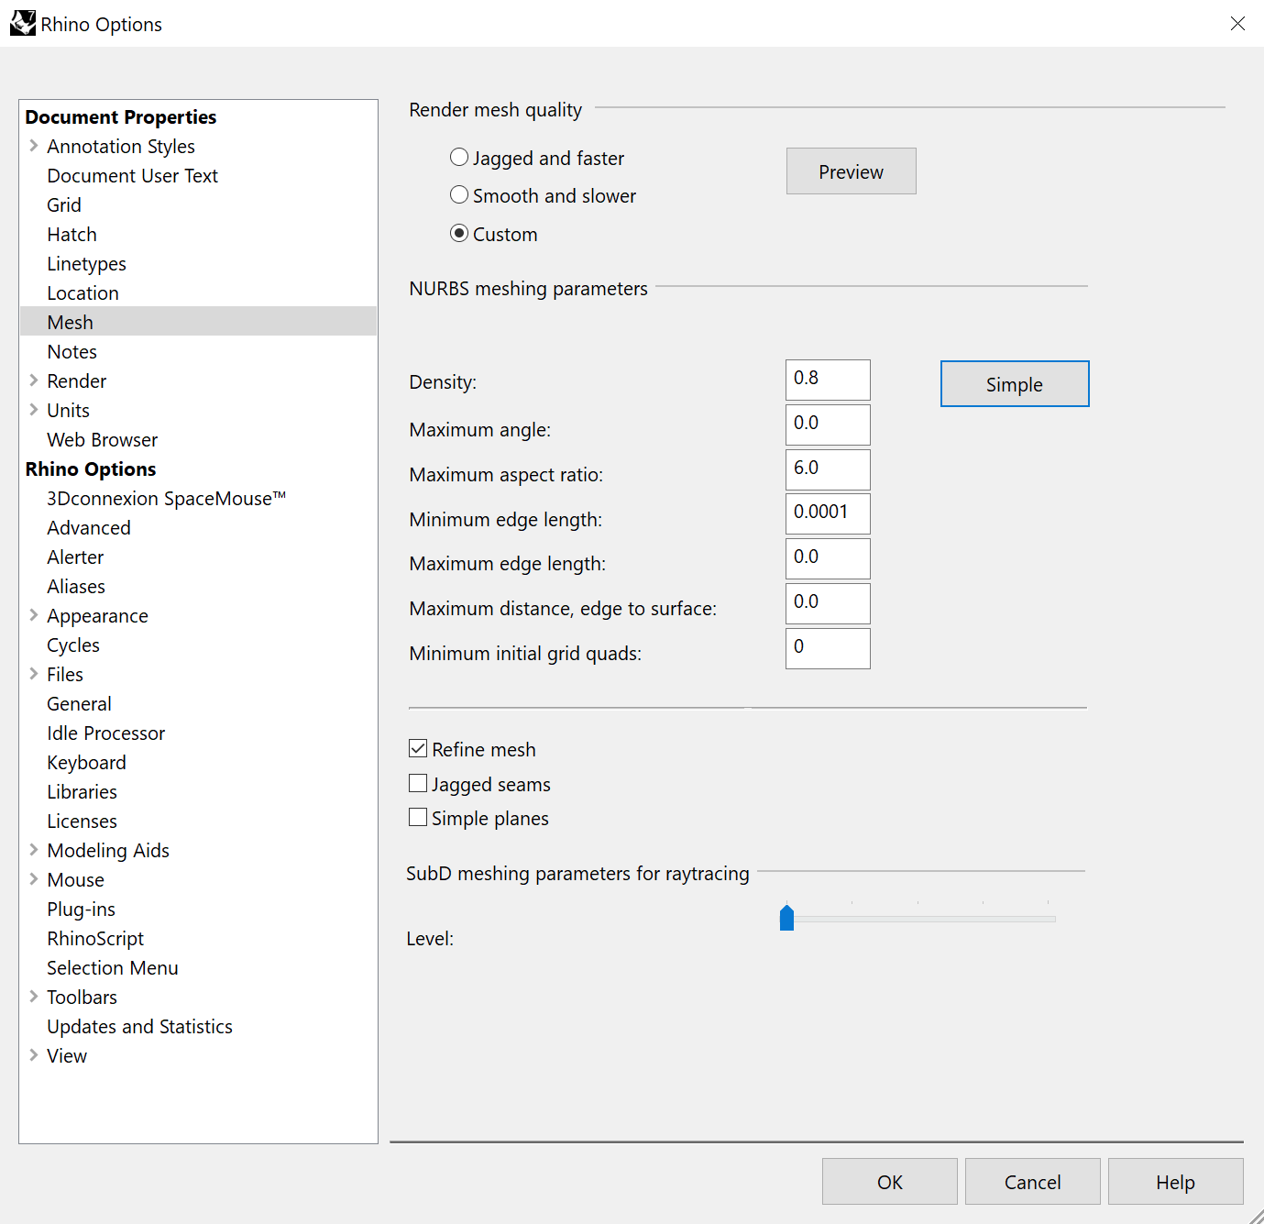Select Alerter in the options tree

75,557
